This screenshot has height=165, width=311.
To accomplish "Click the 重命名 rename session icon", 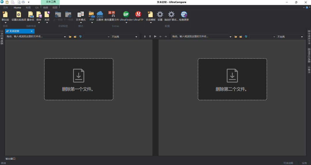I will (31, 15).
